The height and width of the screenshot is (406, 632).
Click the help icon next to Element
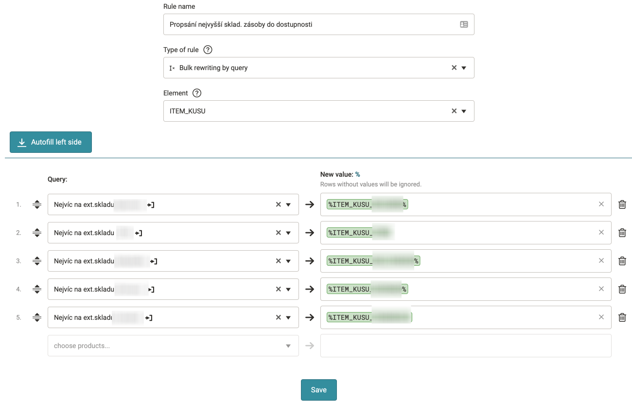point(197,93)
